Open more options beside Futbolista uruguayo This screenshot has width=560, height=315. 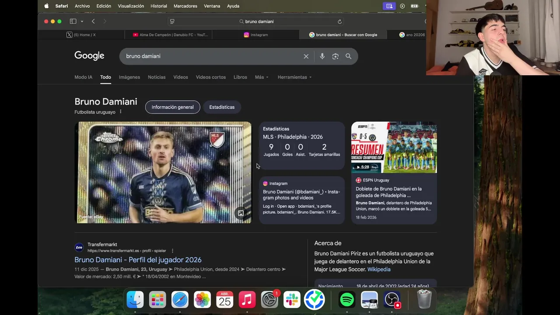tap(121, 112)
